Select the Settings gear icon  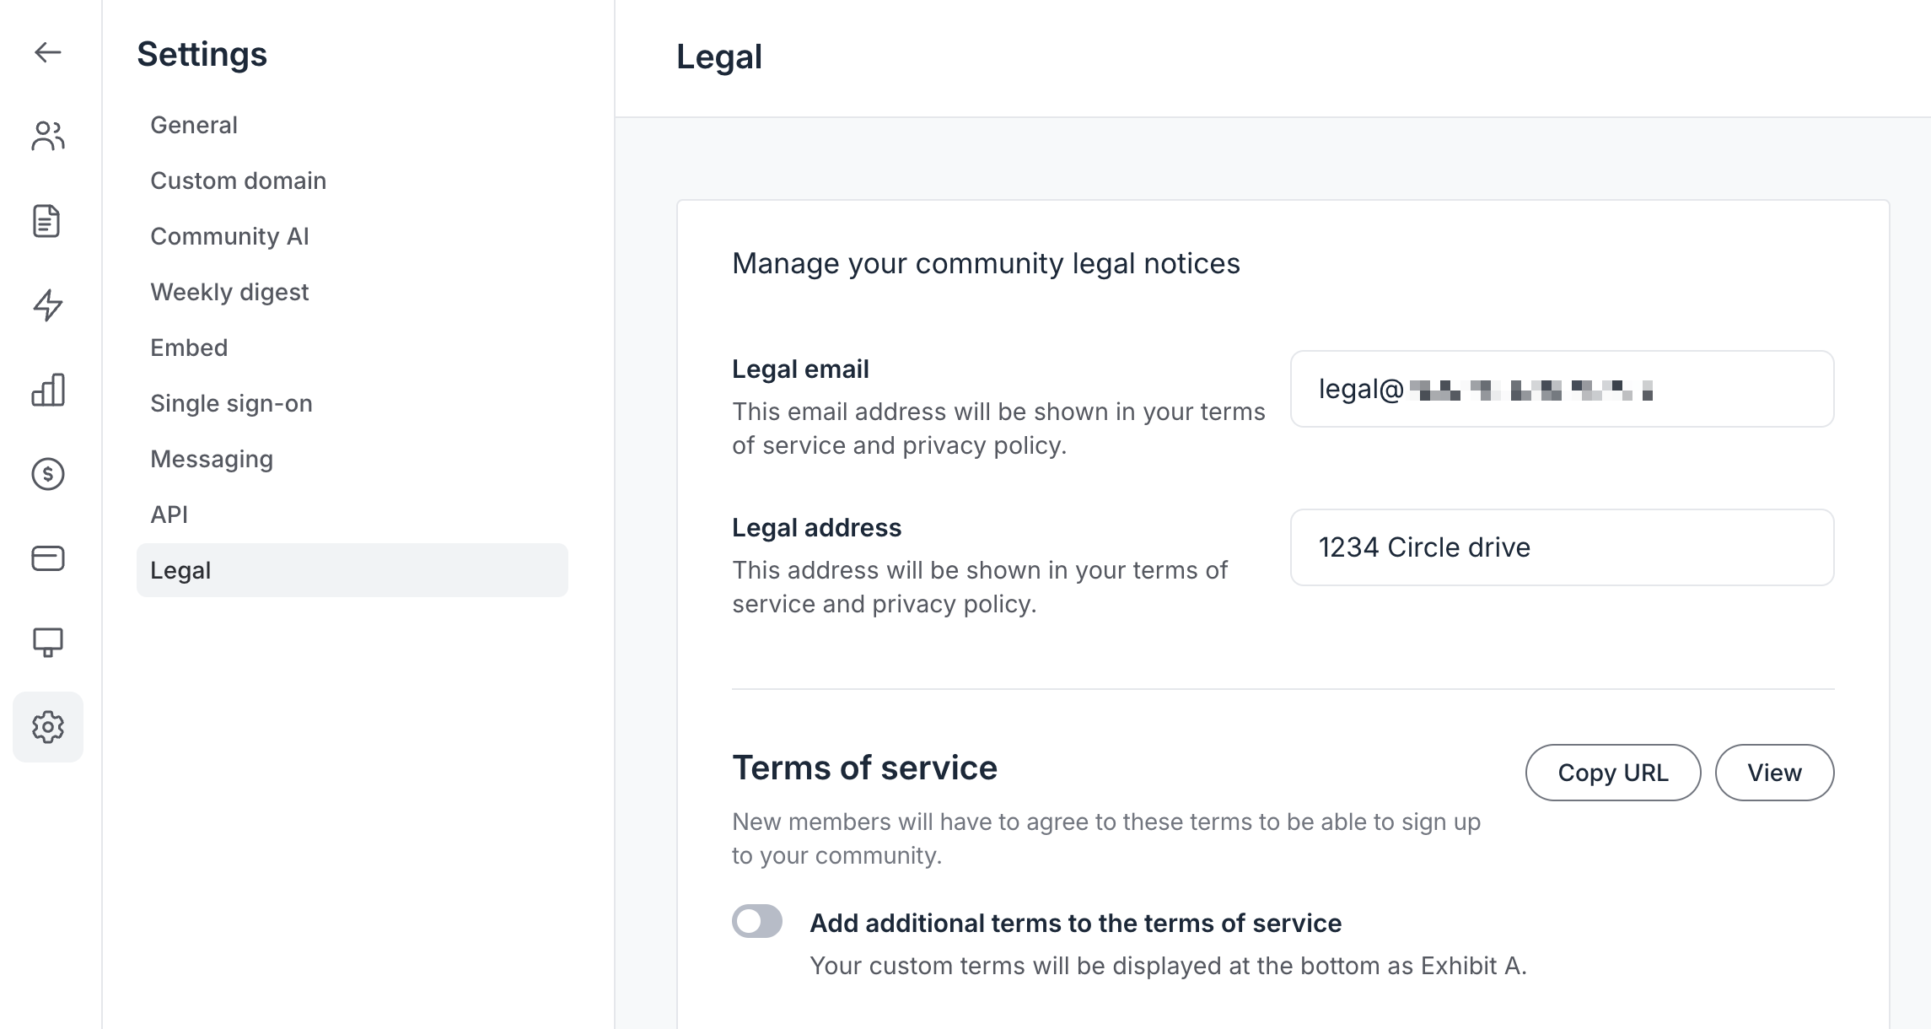48,727
